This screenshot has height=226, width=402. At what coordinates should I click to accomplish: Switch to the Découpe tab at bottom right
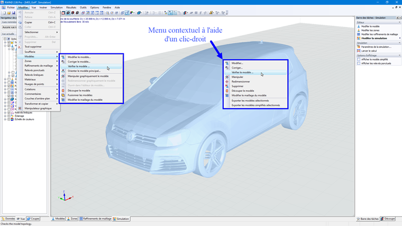[x=388, y=219]
